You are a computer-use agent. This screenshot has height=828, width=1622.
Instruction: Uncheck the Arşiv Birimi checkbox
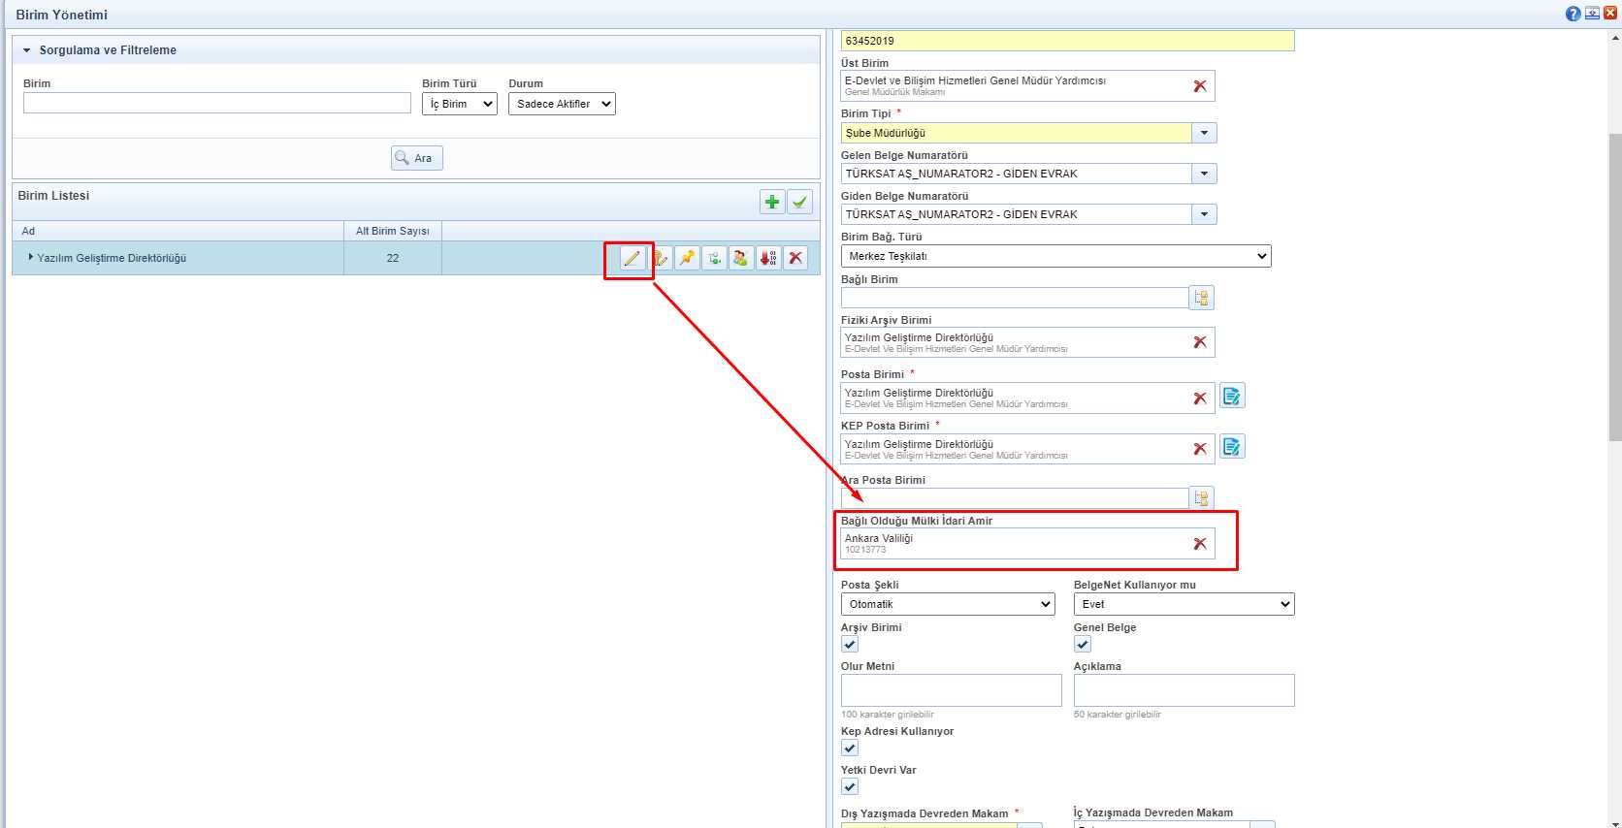tap(850, 645)
